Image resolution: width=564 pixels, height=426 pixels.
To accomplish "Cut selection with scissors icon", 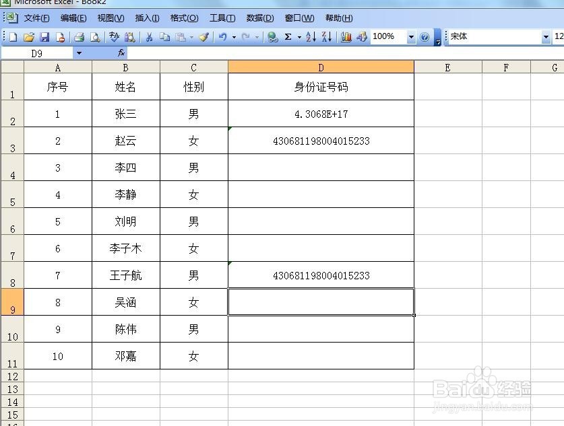I will [x=149, y=37].
